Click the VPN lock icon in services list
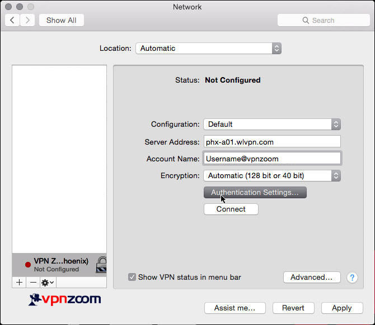 tap(101, 264)
